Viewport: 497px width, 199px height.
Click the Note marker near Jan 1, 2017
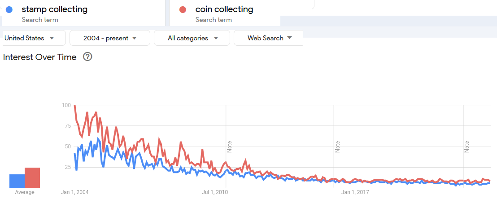click(x=338, y=147)
